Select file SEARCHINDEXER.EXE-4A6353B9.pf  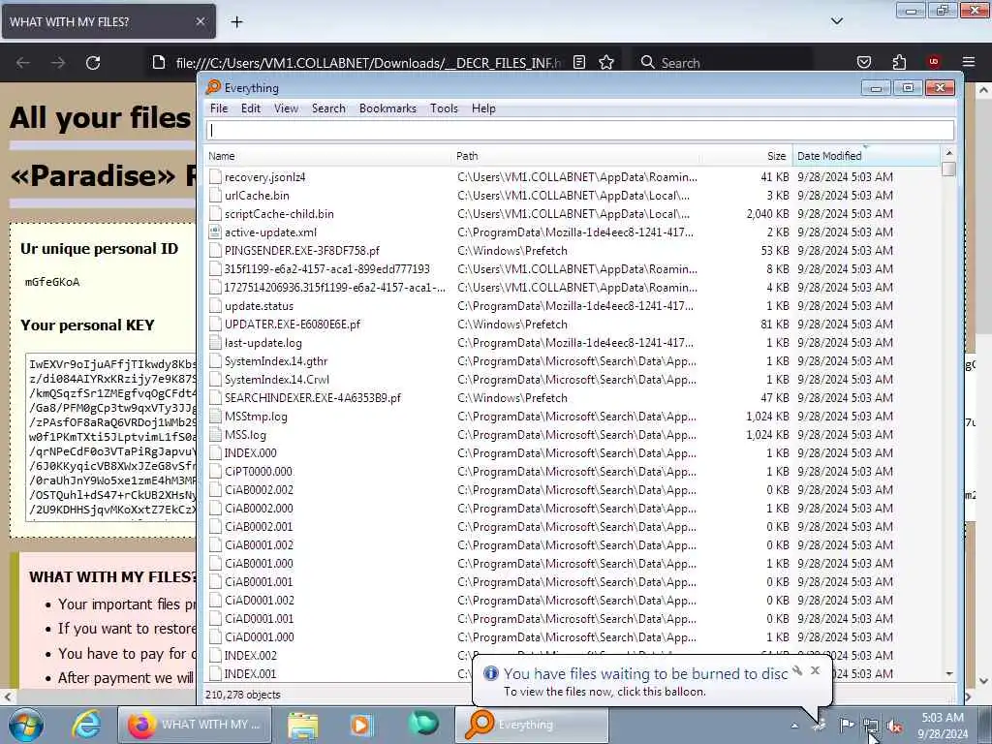pos(313,398)
